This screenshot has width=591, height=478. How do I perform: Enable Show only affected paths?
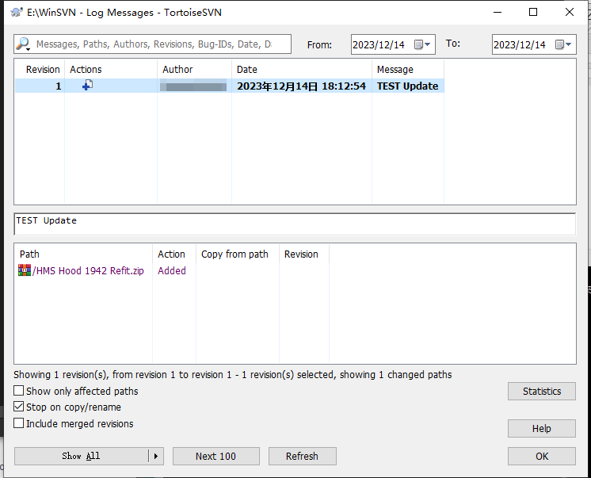pyautogui.click(x=19, y=391)
